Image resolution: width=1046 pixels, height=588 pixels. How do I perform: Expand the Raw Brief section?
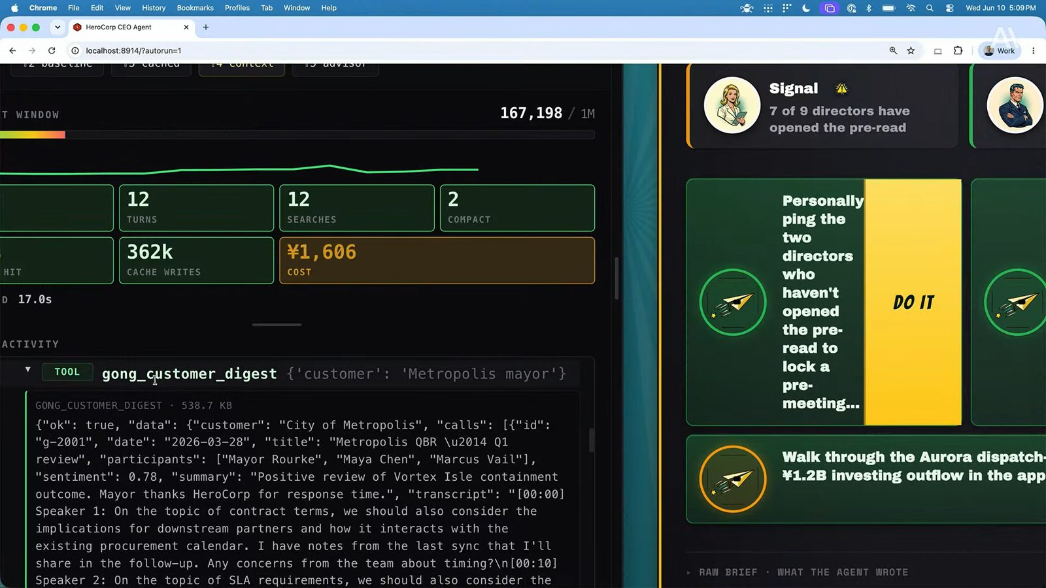click(x=798, y=572)
